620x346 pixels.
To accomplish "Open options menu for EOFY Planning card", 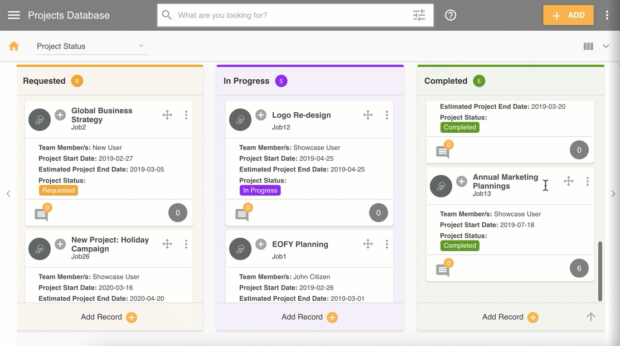I will point(387,244).
